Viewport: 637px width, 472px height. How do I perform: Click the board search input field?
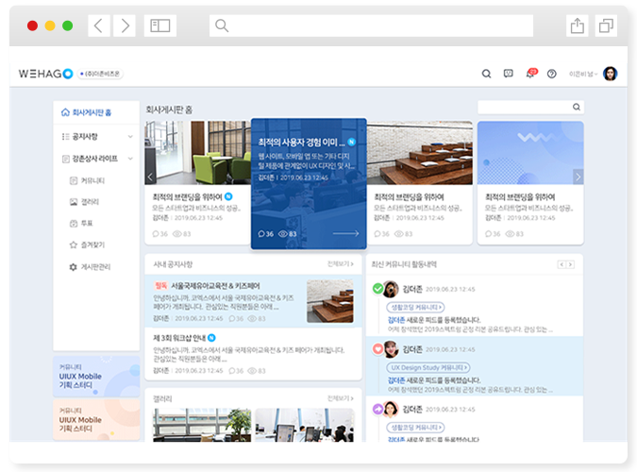point(525,107)
